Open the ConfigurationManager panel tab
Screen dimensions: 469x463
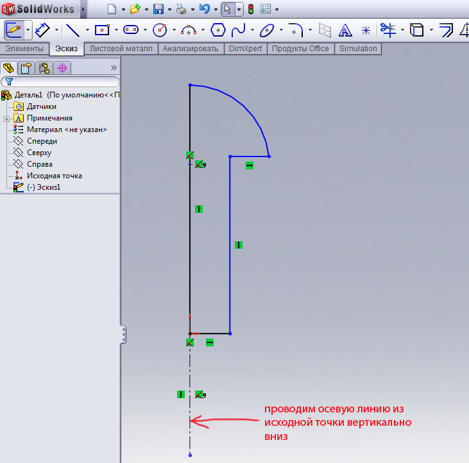(x=44, y=67)
